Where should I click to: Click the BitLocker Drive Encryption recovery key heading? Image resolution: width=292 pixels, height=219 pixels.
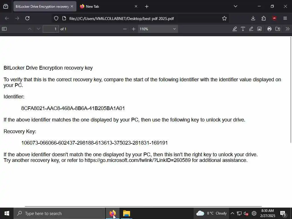tap(48, 68)
